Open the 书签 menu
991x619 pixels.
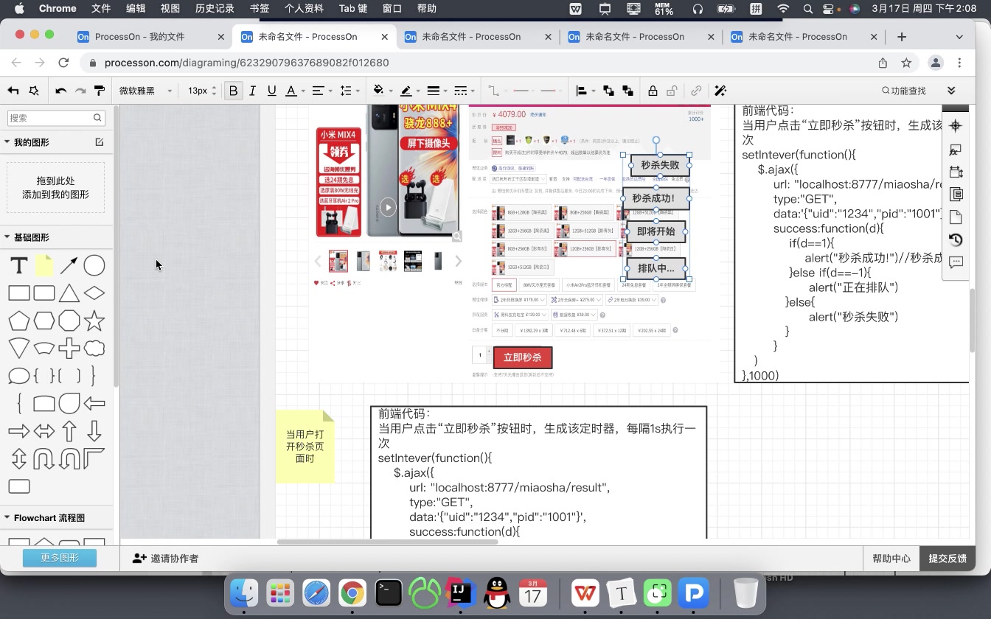[260, 9]
